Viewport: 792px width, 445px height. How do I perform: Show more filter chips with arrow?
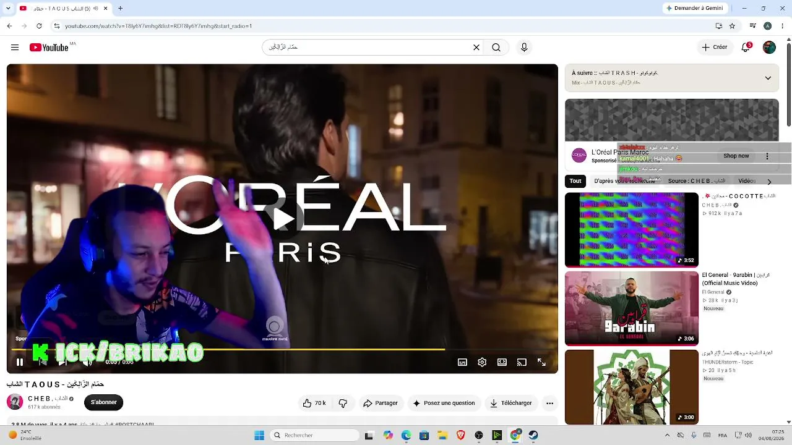click(x=769, y=182)
